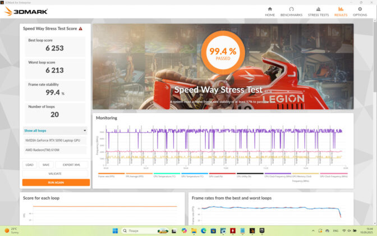377x236 pixels.
Task: Click the 3DMark logo
Action: coord(26,11)
